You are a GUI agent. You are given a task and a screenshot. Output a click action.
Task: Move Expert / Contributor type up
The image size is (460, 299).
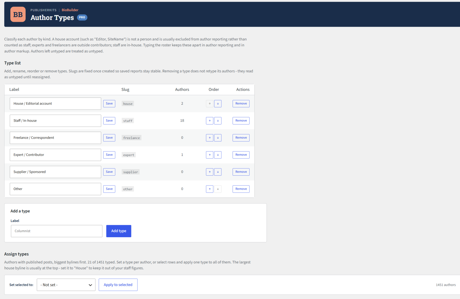pyautogui.click(x=210, y=155)
